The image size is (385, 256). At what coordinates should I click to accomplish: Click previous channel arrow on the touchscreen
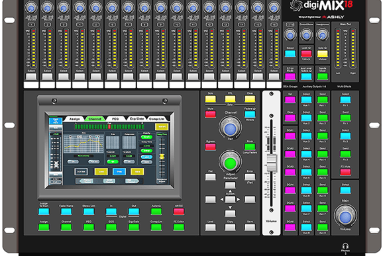pos(86,181)
